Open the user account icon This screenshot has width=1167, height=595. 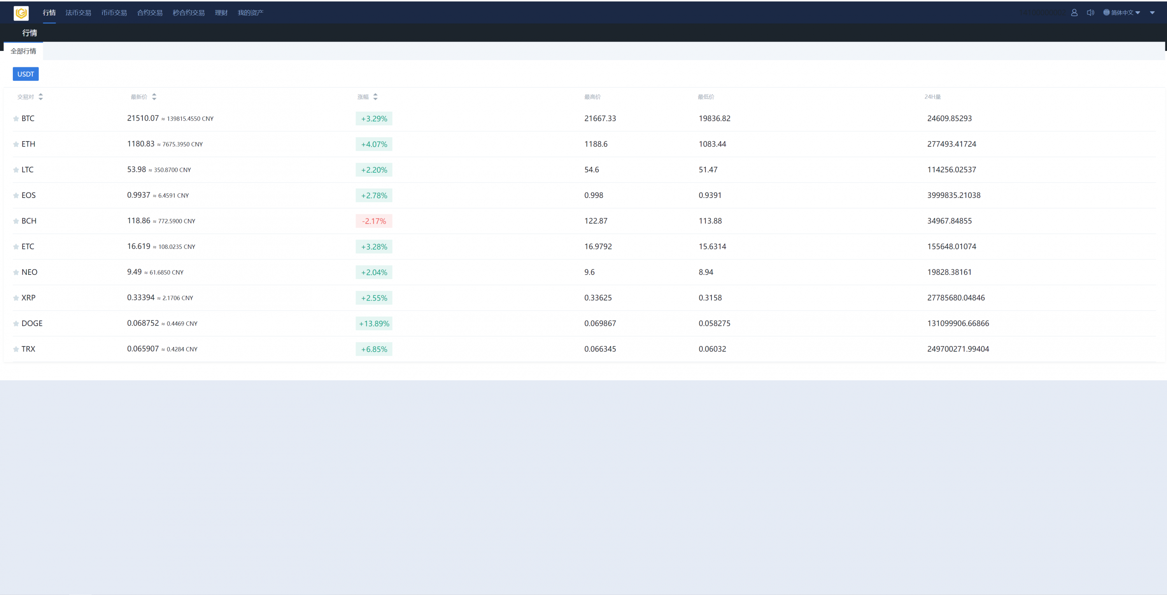click(x=1074, y=13)
